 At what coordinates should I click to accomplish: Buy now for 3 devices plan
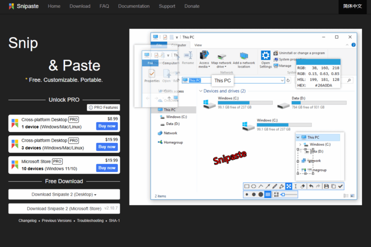[x=107, y=147]
